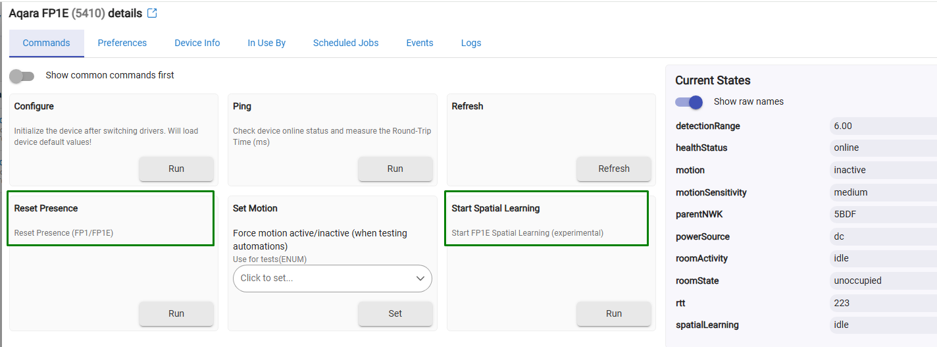
Task: Run Start Spatial Learning command
Action: coord(613,314)
